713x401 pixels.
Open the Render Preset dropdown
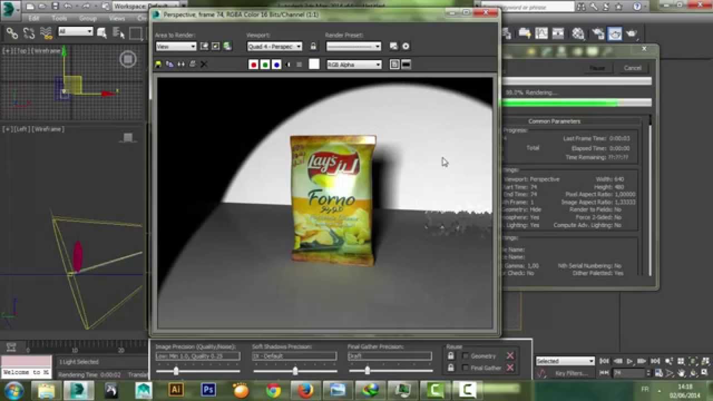coord(354,47)
